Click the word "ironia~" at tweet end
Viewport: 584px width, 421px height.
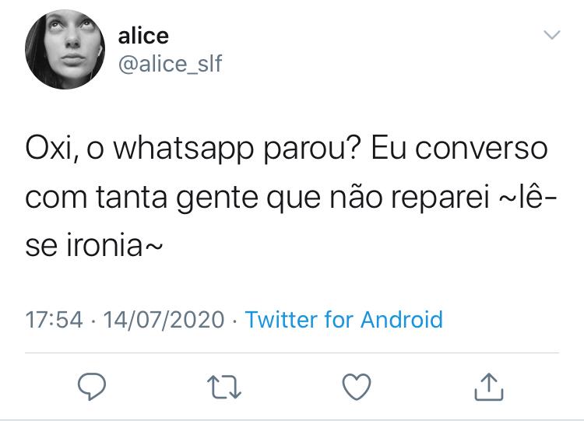pos(114,245)
